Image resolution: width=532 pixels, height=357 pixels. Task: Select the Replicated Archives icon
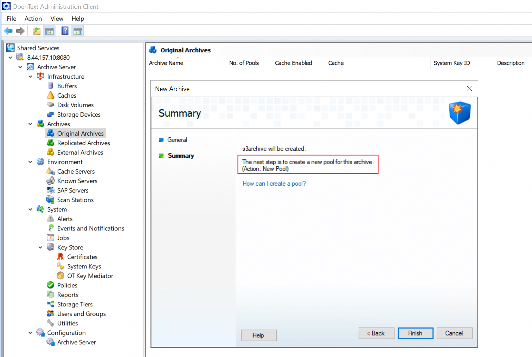[x=51, y=143]
